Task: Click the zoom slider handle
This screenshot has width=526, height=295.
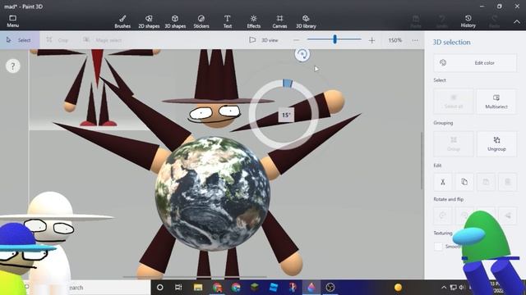Action: (335, 39)
